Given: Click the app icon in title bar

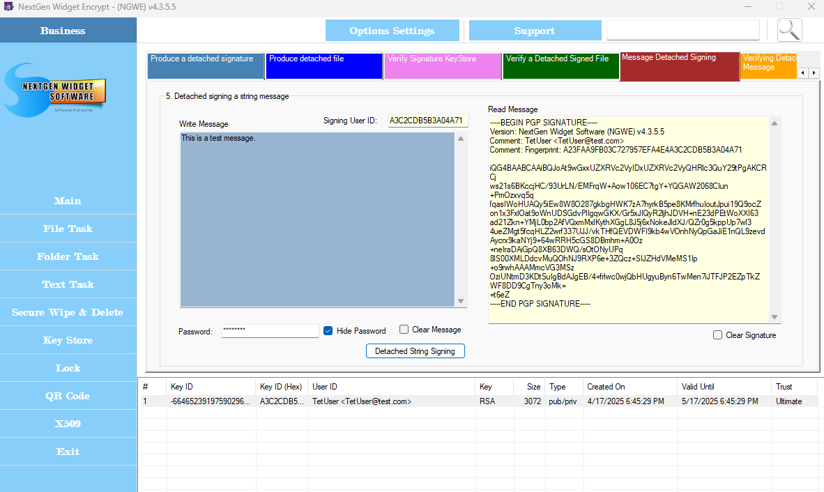Looking at the screenshot, I should tap(8, 6).
